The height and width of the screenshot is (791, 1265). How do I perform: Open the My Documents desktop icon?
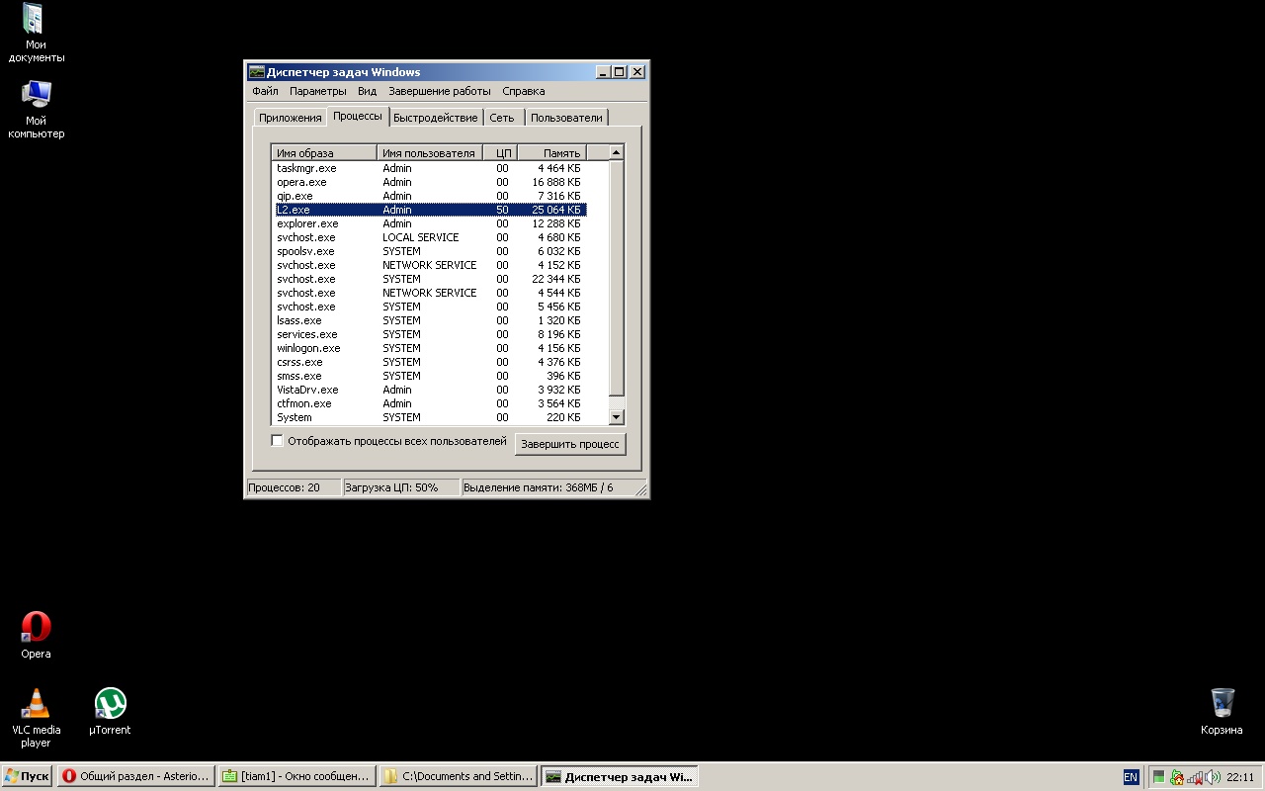coord(36,33)
